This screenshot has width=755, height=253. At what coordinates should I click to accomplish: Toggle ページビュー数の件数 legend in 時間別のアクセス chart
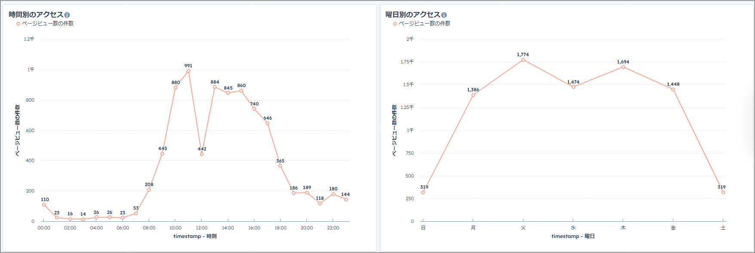[45, 24]
